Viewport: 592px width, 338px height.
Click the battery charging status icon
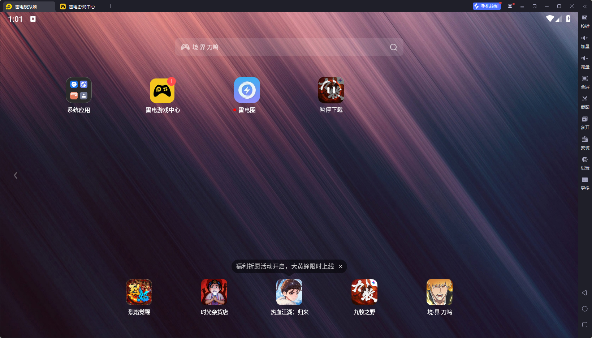[569, 18]
